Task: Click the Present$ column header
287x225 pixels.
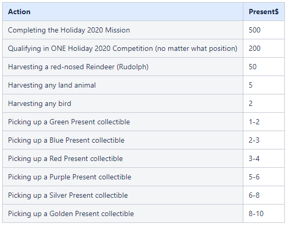Action: (x=264, y=12)
